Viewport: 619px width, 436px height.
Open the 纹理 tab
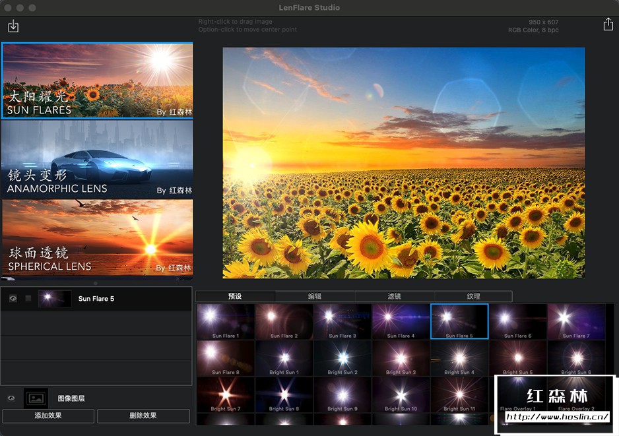[473, 296]
